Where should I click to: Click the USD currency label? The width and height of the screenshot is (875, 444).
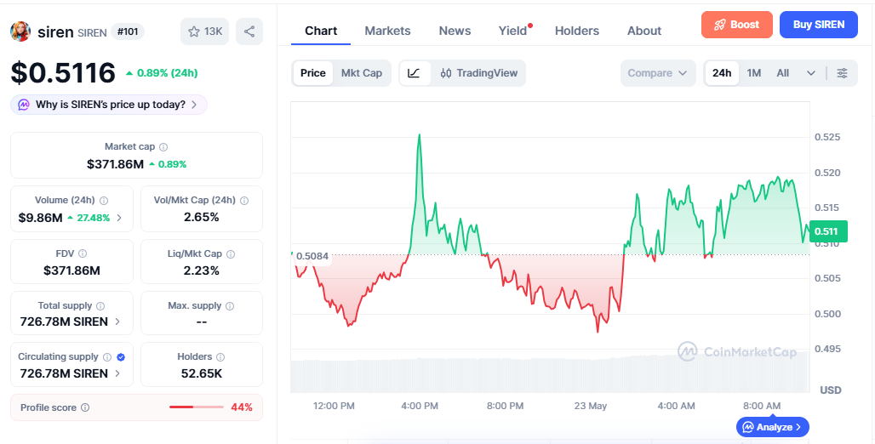tap(831, 390)
